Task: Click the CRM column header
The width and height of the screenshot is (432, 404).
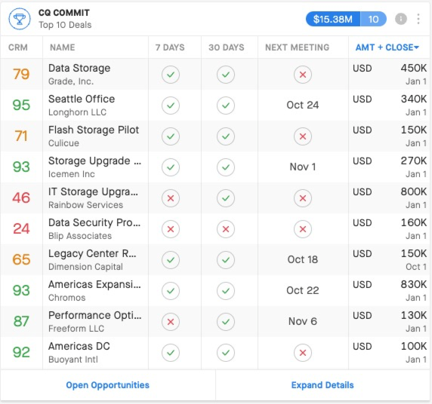Action: pos(18,47)
